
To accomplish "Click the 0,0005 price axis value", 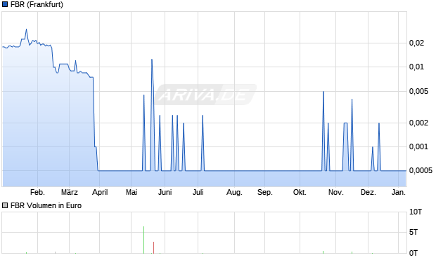I will click(421, 170).
